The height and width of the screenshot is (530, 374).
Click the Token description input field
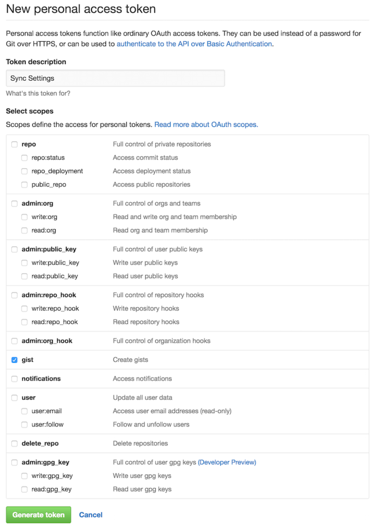pos(115,78)
